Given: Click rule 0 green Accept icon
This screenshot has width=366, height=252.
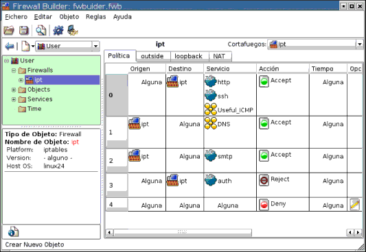Looking at the screenshot, I should [264, 81].
